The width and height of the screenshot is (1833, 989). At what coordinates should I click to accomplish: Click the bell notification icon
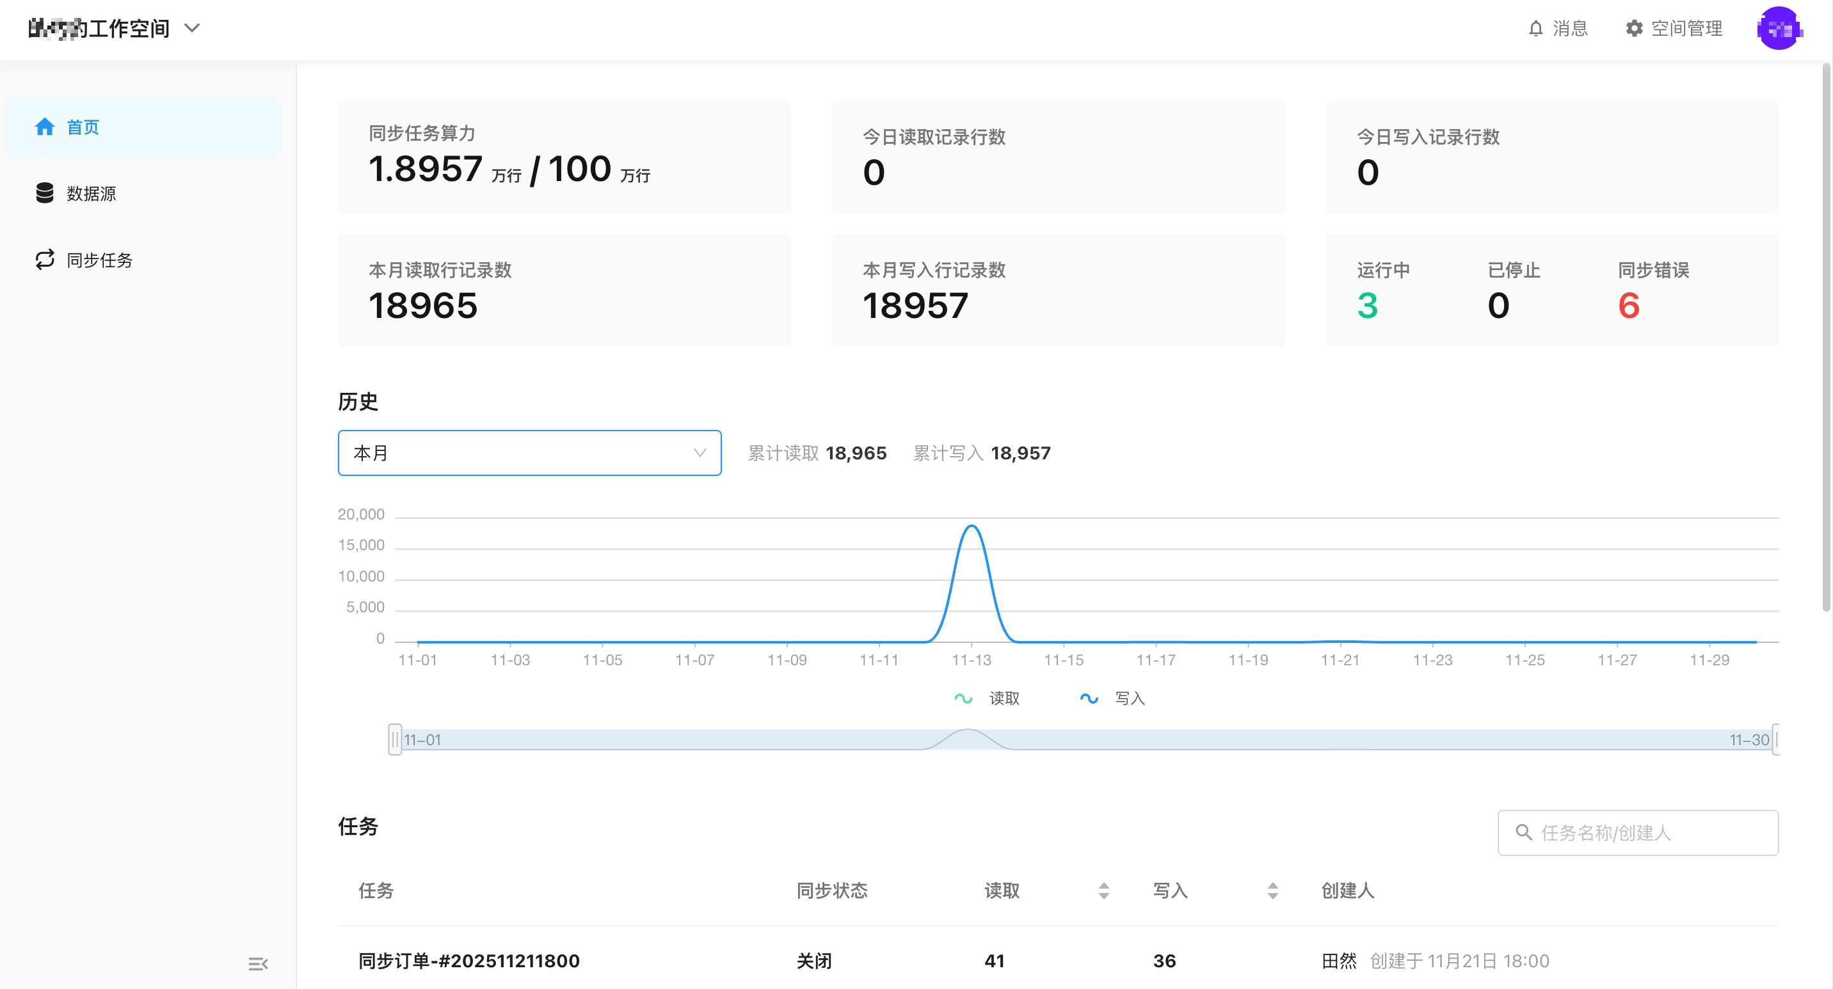[x=1535, y=28]
